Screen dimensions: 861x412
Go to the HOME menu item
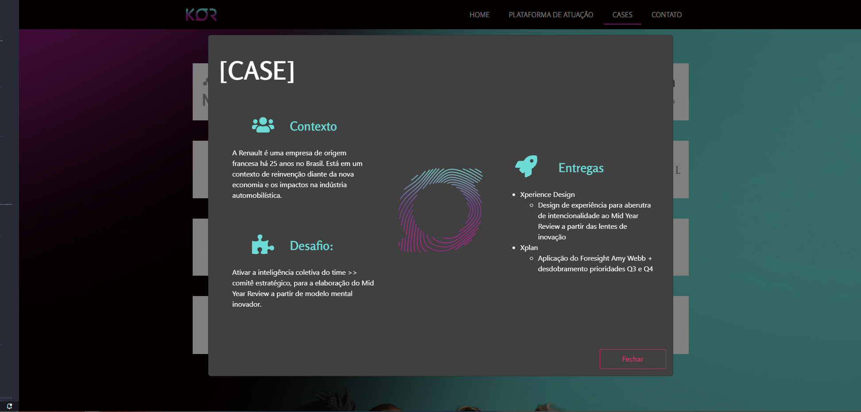tap(479, 15)
